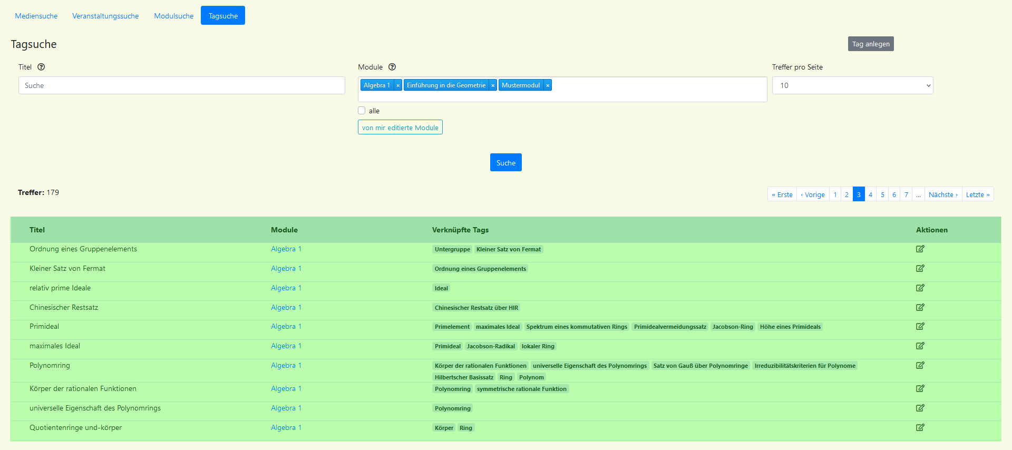This screenshot has height=450, width=1012.
Task: Focus the Titel search input field
Action: point(181,85)
